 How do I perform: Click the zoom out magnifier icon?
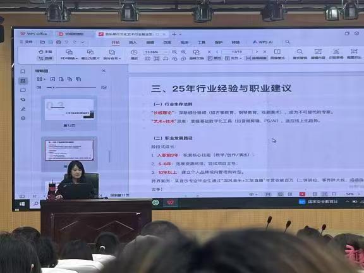174,52
